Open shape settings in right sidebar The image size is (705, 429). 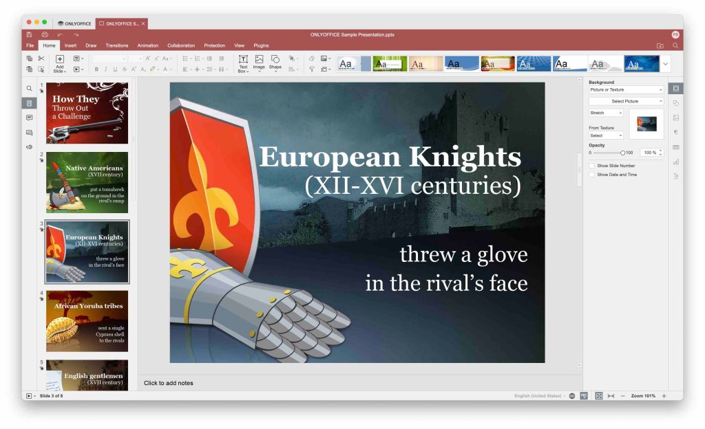(675, 103)
